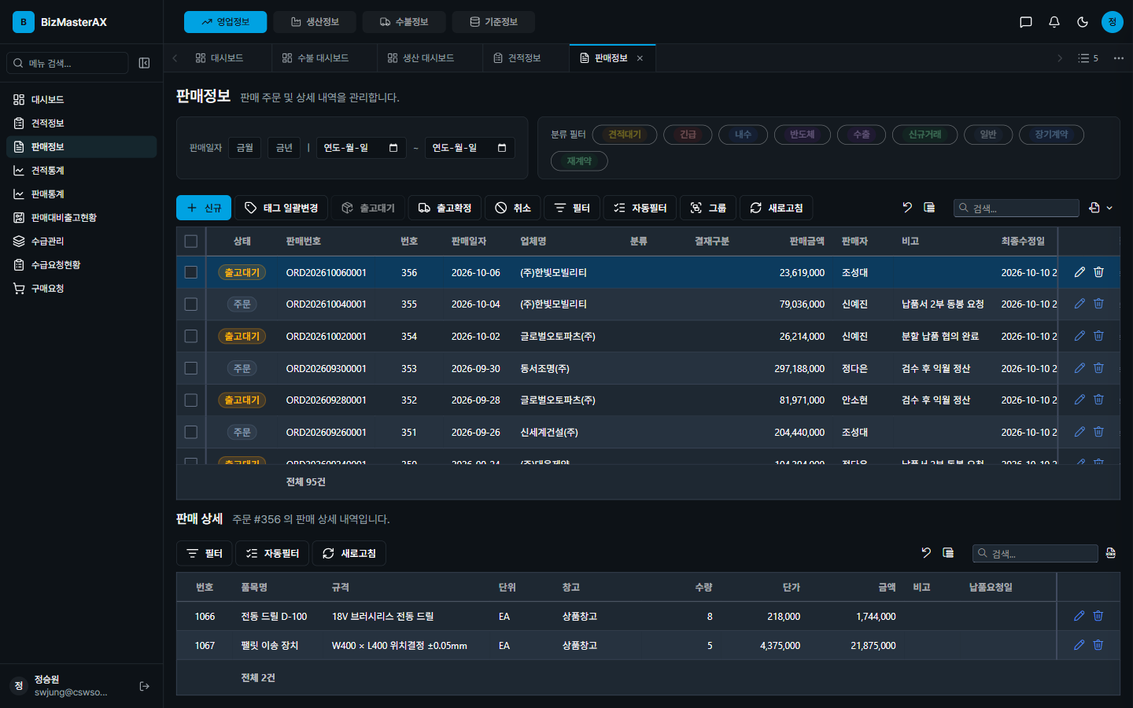This screenshot has width=1133, height=708.
Task: Click edit pencil for order ORD202610040001
Action: [x=1079, y=304]
